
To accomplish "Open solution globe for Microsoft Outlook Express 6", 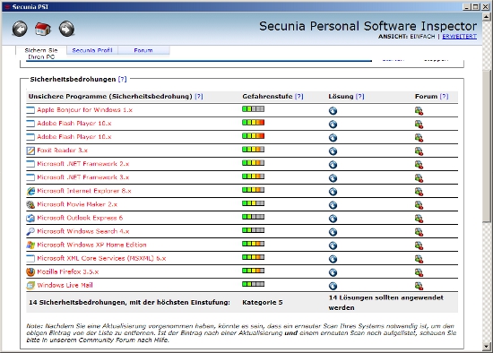I will click(x=333, y=219).
